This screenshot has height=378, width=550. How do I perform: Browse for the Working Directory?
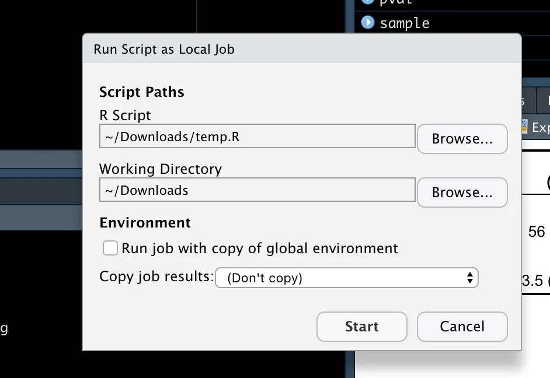pos(462,192)
